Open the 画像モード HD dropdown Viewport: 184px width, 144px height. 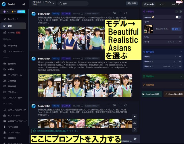pyautogui.click(x=163, y=62)
